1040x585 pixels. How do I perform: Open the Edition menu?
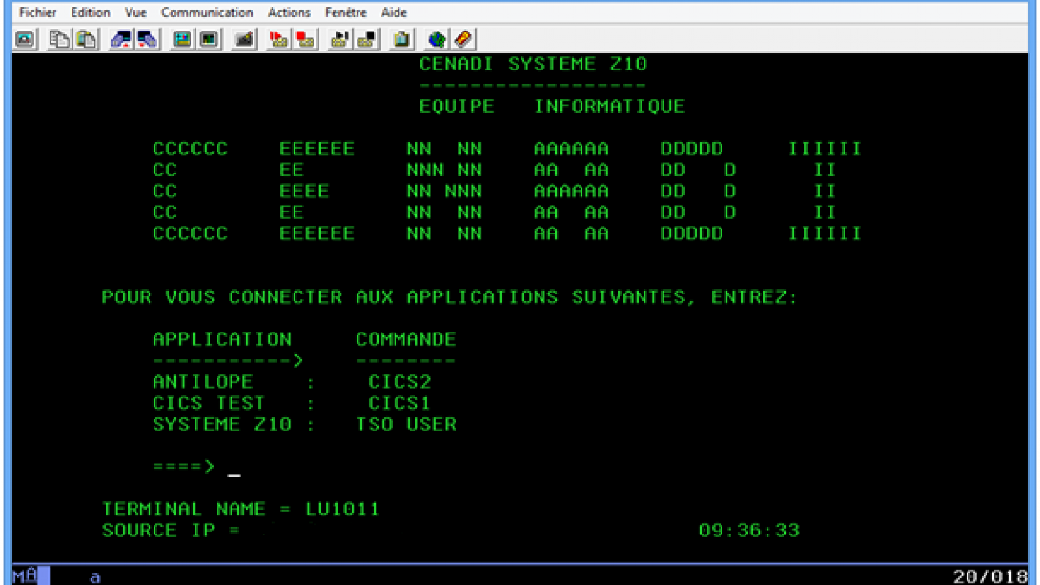coord(90,12)
